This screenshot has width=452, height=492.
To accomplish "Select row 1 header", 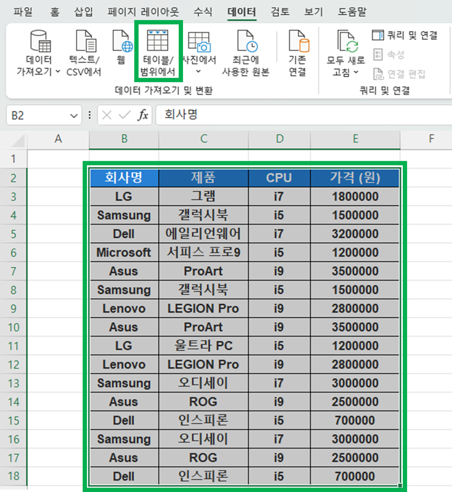I will [x=13, y=159].
